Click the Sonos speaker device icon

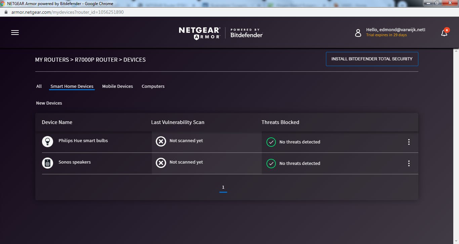[47, 163]
